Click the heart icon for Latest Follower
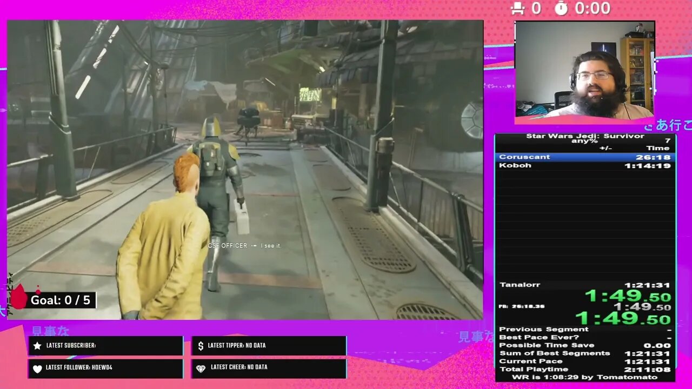Image resolution: width=692 pixels, height=389 pixels. [x=37, y=368]
